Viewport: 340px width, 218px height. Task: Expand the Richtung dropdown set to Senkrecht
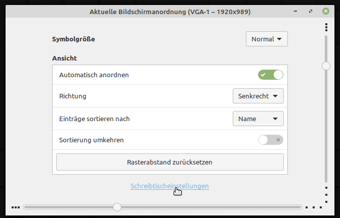coord(258,96)
